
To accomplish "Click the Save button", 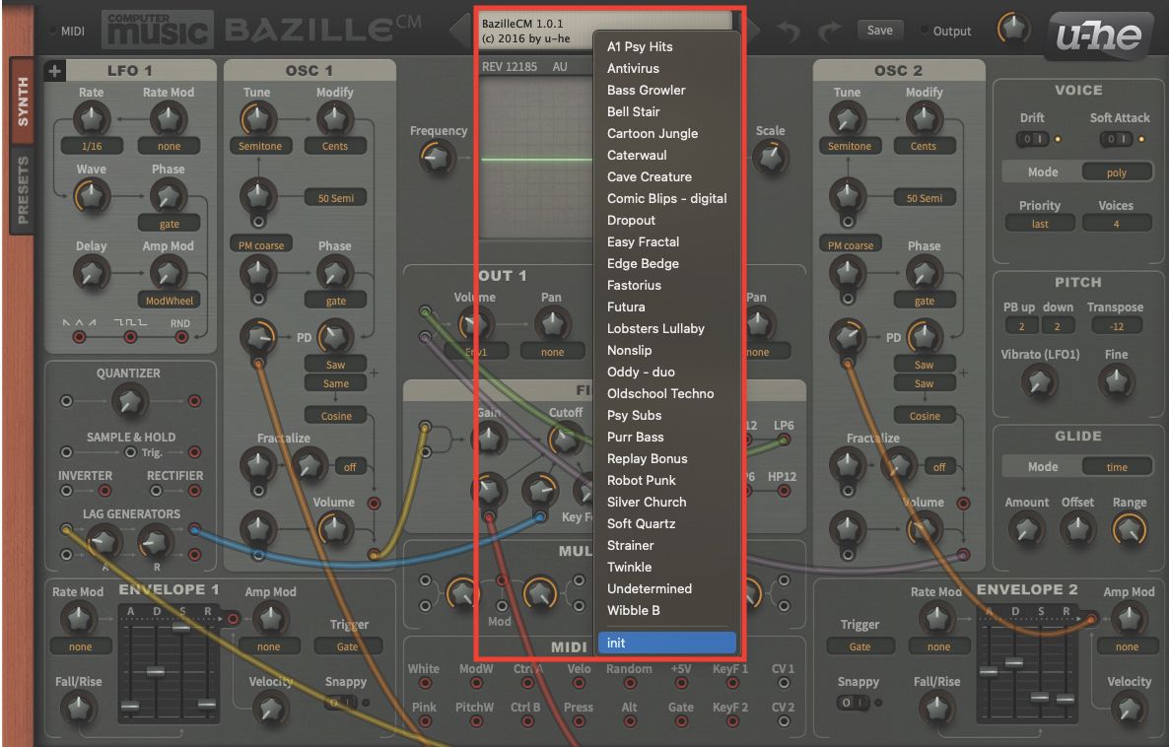I will click(x=879, y=30).
